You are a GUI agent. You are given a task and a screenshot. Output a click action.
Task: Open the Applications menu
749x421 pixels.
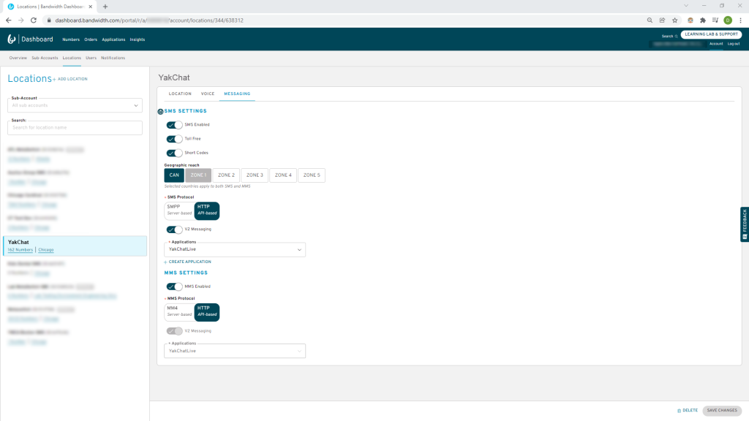[113, 39]
